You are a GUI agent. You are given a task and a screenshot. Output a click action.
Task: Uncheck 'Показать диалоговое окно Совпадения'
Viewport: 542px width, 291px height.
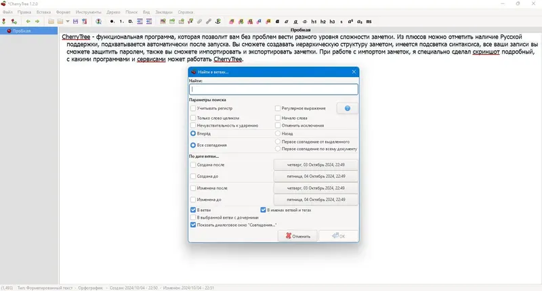[193, 225]
